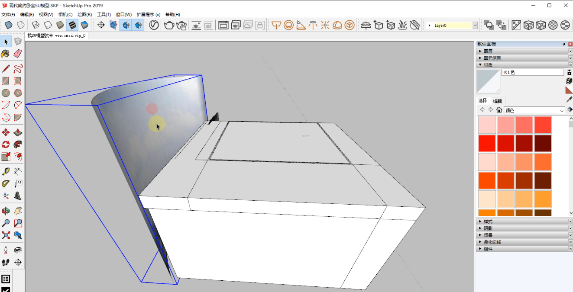
Task: Activate the Rotate tool
Action: pyautogui.click(x=6, y=144)
